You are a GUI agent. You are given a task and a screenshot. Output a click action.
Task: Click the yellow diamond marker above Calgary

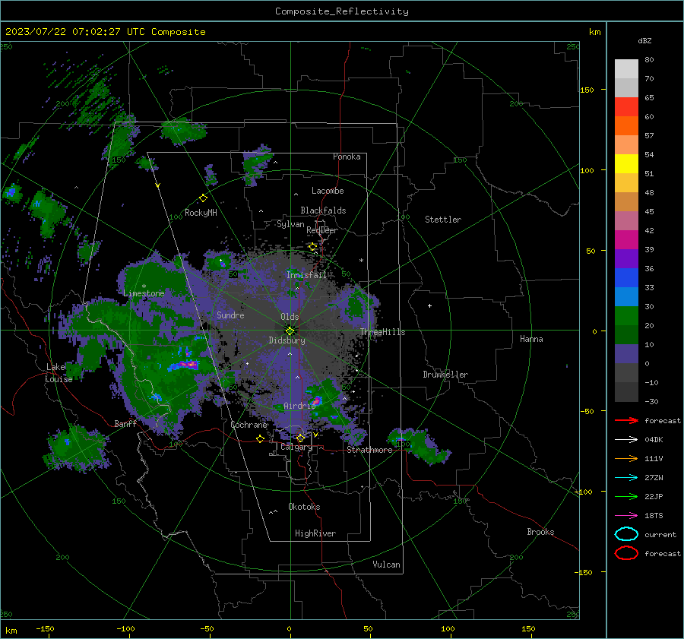click(300, 438)
